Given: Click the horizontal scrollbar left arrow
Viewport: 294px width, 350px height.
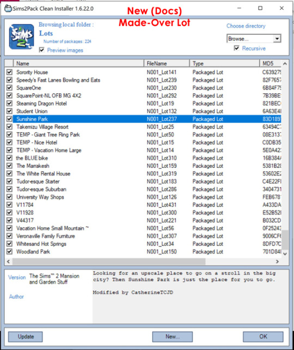Looking at the screenshot, I should pos(8,261).
